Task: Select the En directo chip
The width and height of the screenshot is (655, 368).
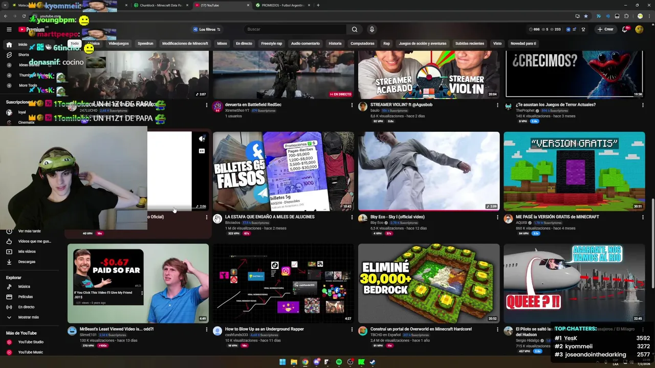Action: point(244,43)
